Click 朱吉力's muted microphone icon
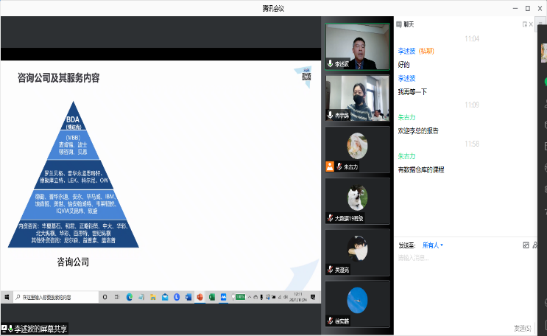Viewport: 547px width, 336px height. [331, 167]
